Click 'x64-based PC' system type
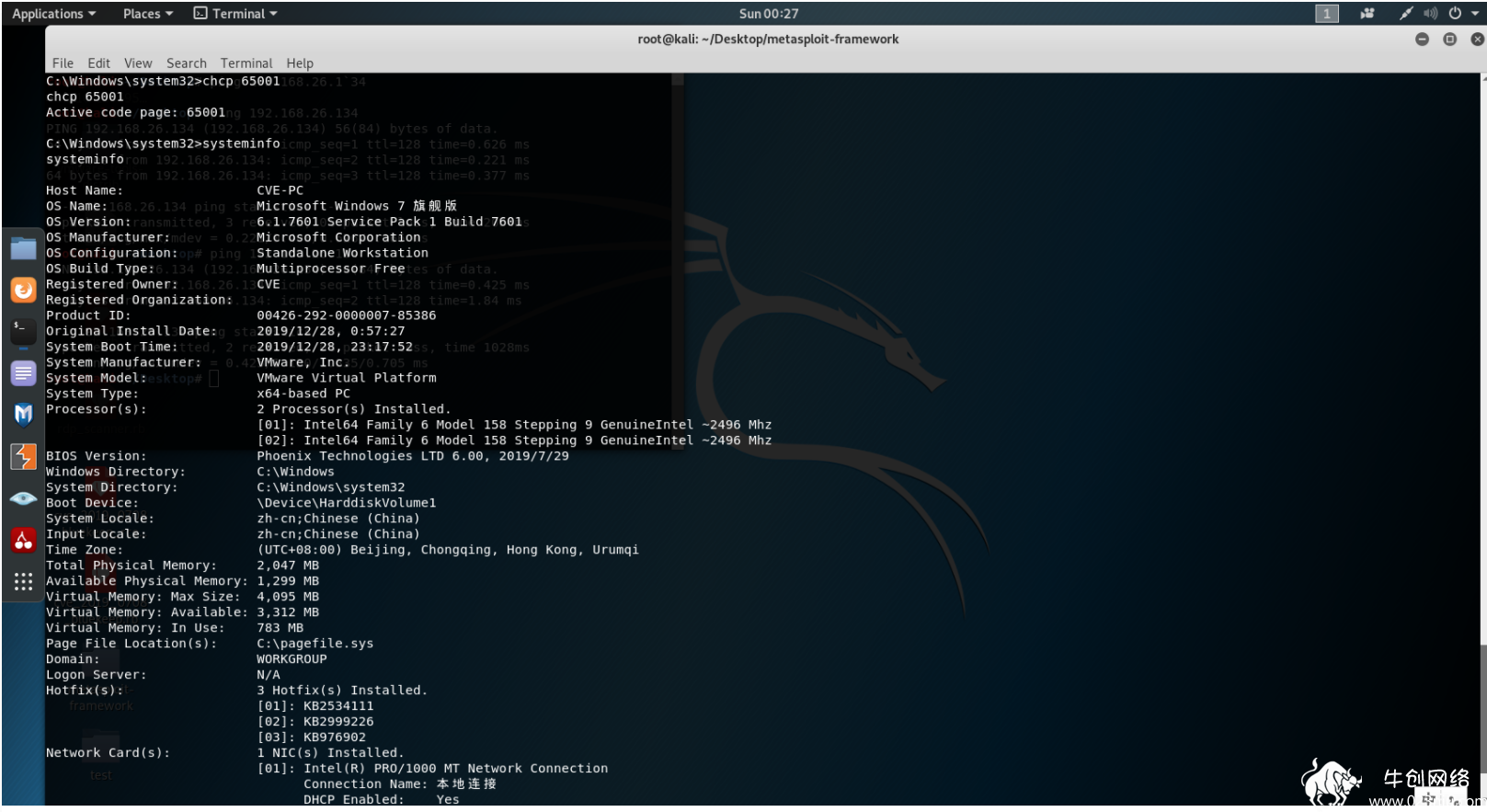The width and height of the screenshot is (1487, 812). 303,394
